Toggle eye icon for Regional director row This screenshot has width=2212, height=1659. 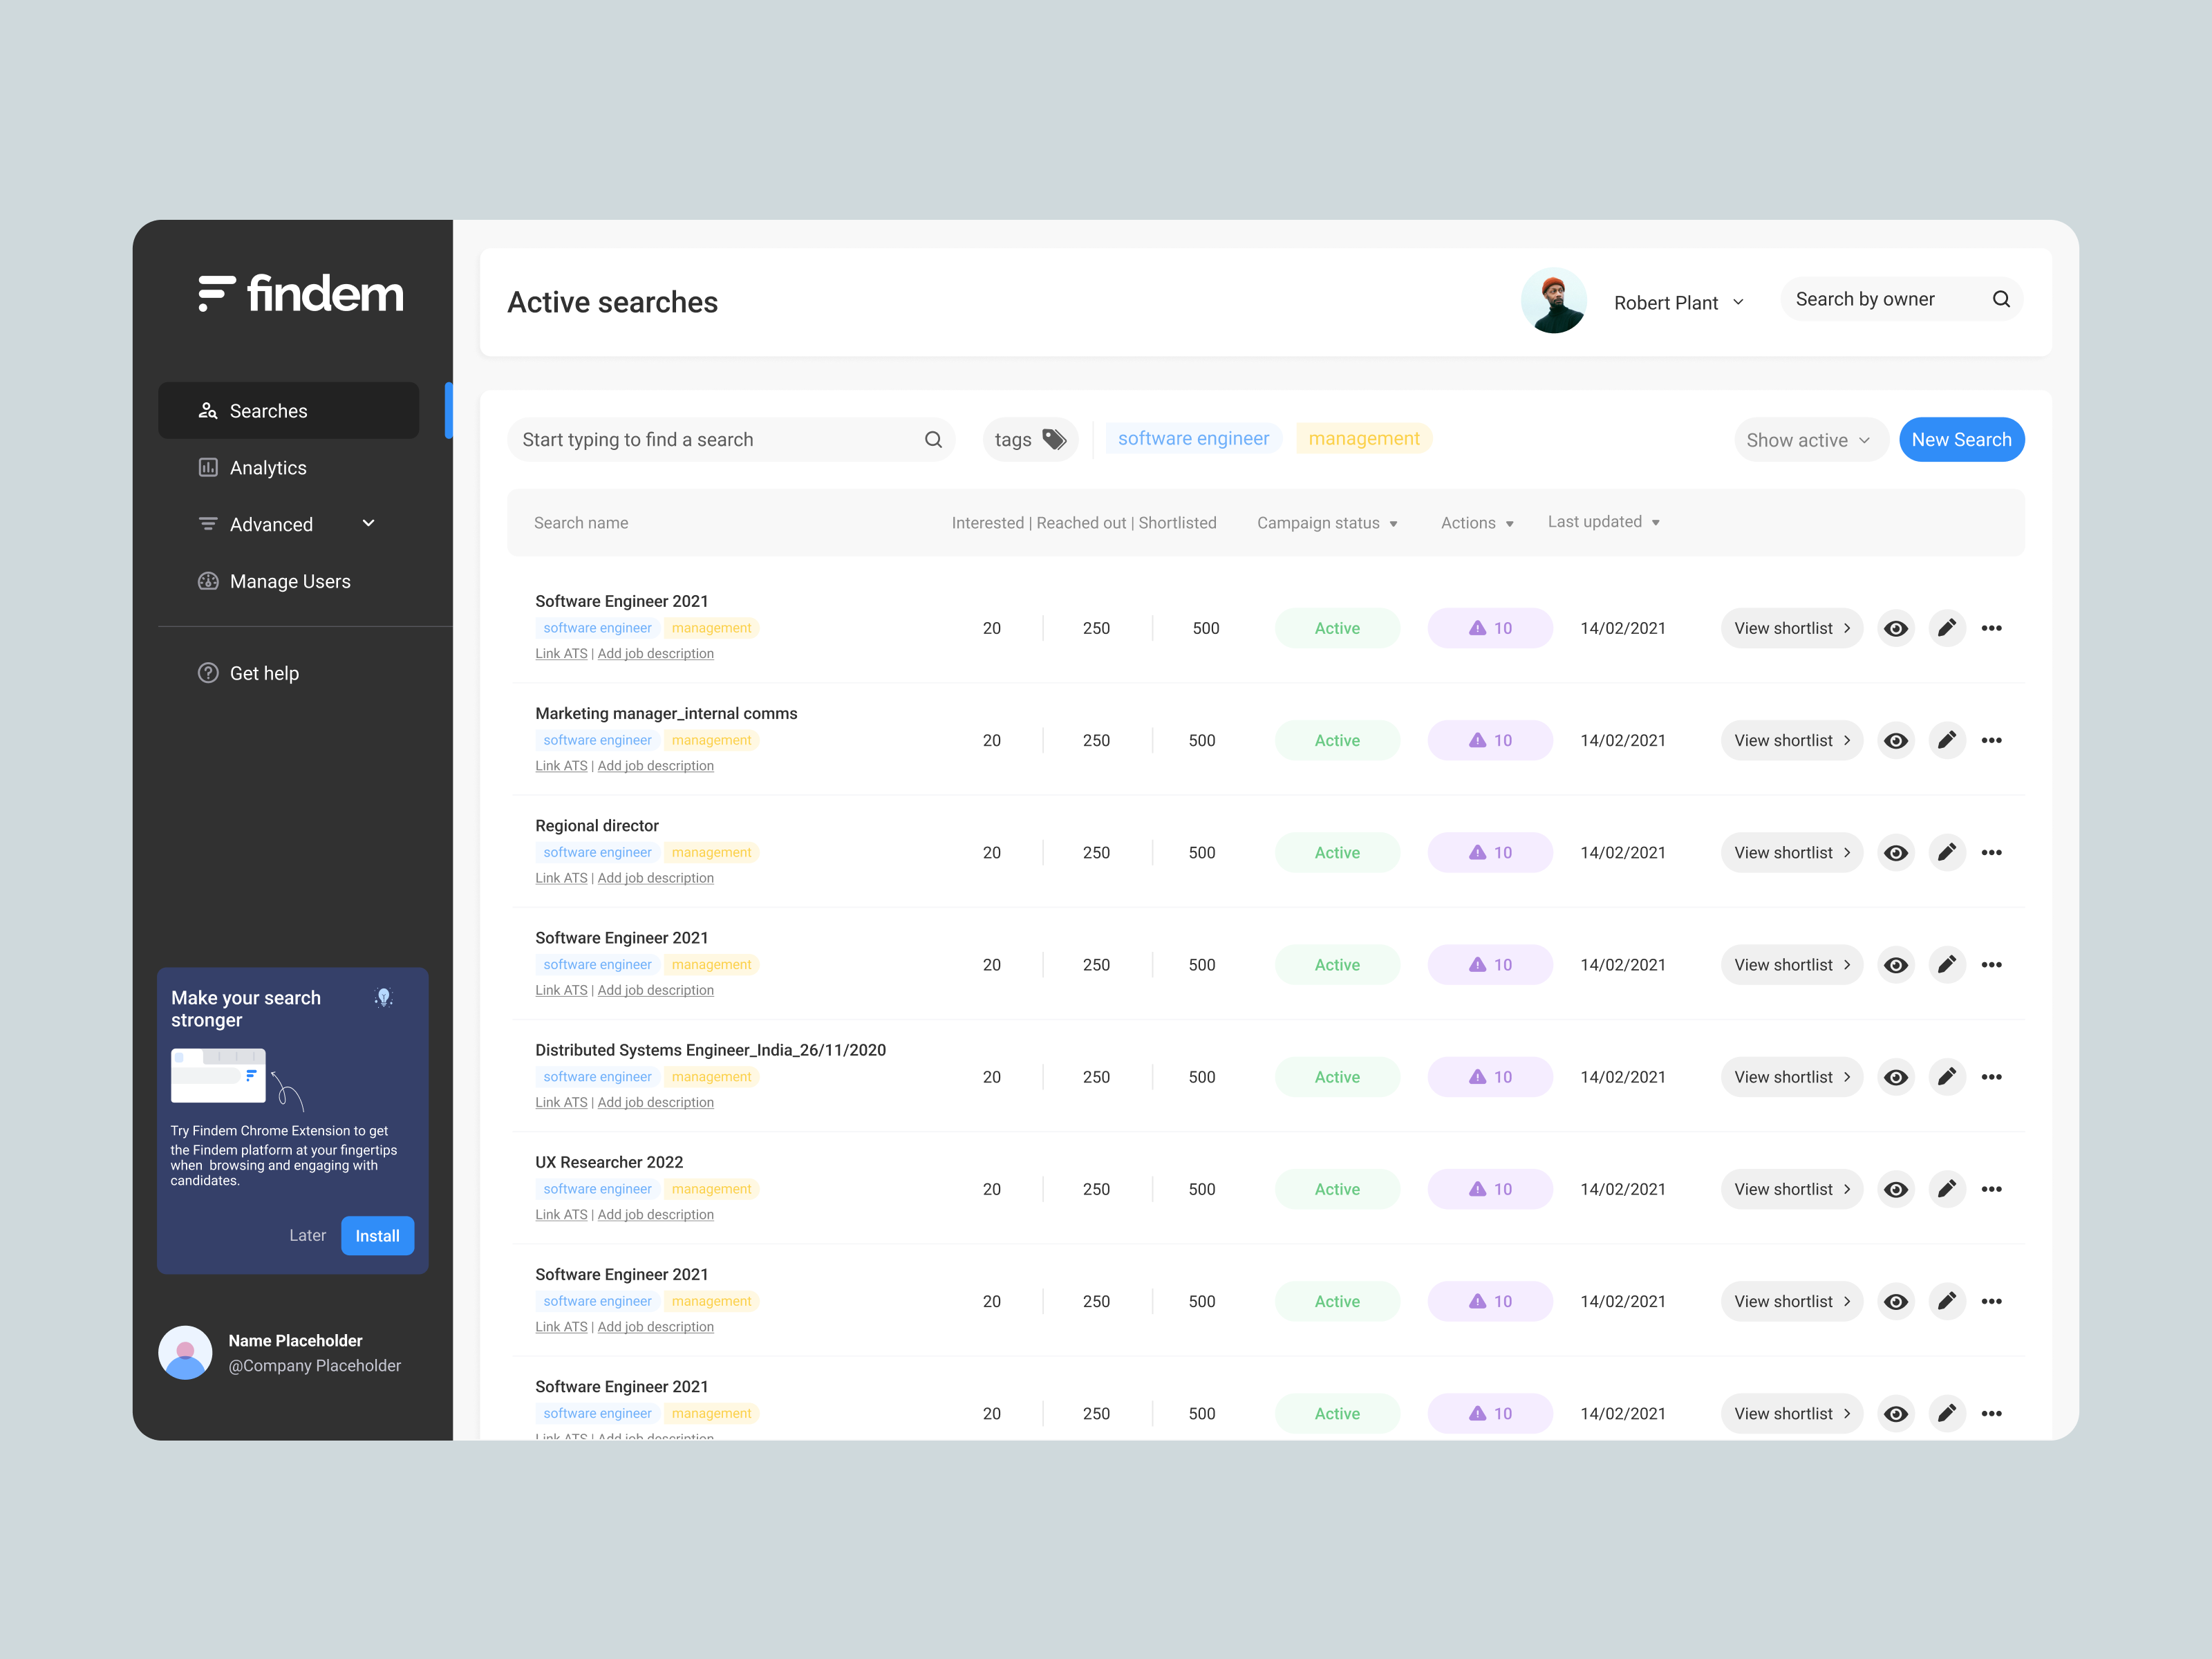coord(1895,852)
